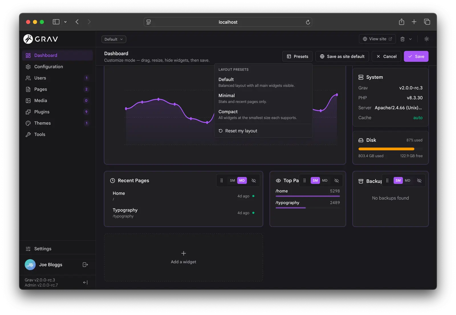Click the last data point on the chart

(x=337, y=95)
